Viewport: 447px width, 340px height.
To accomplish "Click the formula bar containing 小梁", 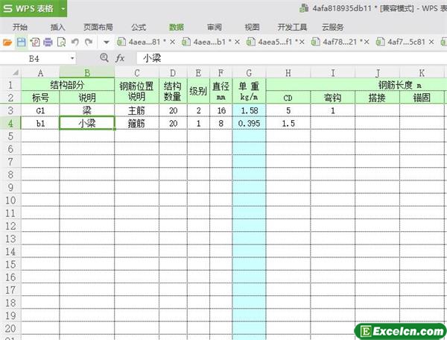I will pos(291,58).
